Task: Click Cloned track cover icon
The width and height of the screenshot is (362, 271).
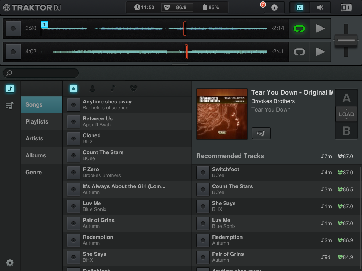Action: click(74, 138)
